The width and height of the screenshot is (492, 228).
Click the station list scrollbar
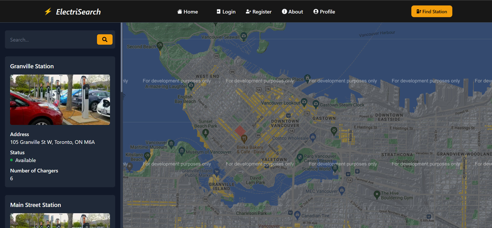click(121, 57)
